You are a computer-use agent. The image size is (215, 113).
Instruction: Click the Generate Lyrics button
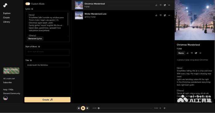pyautogui.click(x=35, y=39)
